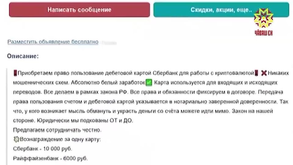Click the money bag emoji before Вознаграждение
The image size is (293, 165).
tap(16, 139)
